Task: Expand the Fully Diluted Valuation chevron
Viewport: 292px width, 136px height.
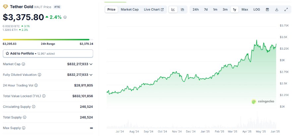Action: point(91,75)
